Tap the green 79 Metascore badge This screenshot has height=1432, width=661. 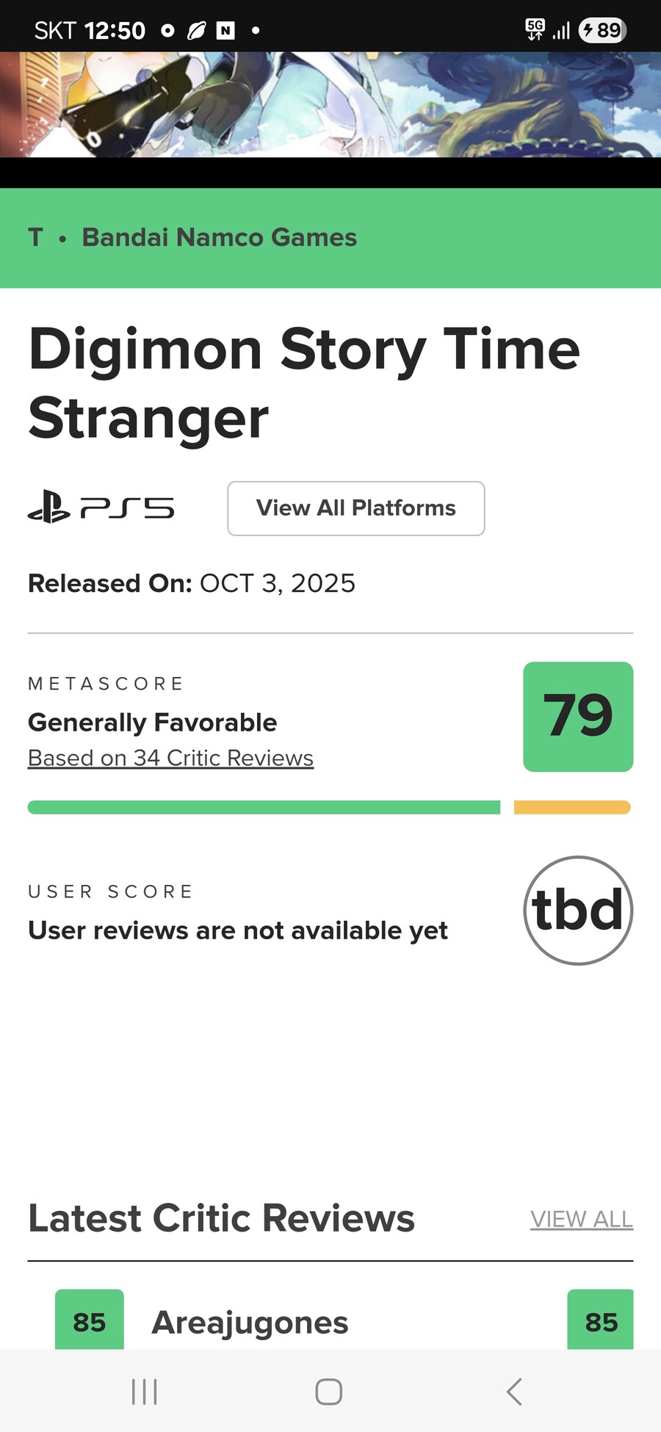pyautogui.click(x=578, y=717)
